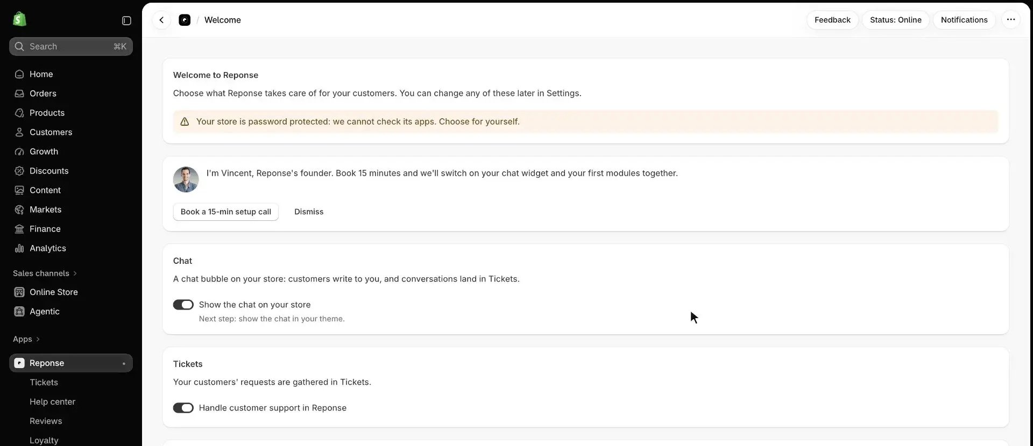Expand the Apps section

tap(26, 339)
